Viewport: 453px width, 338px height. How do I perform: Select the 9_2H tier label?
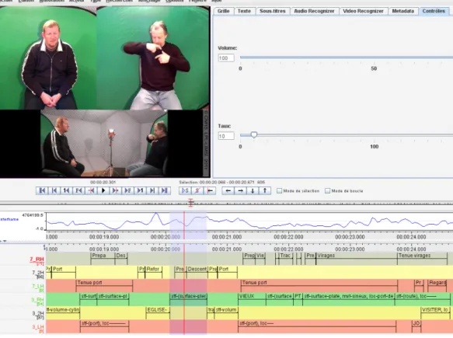click(38, 313)
